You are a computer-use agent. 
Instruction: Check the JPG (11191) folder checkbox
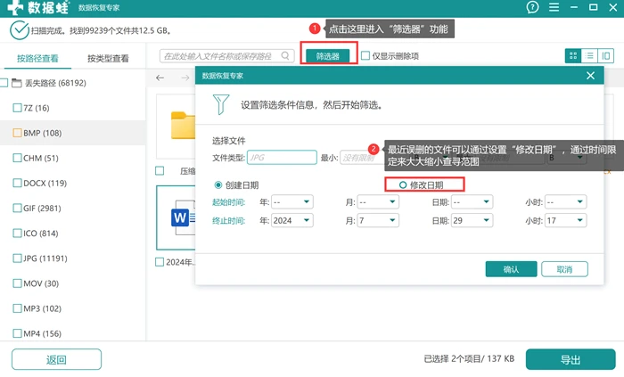[17, 258]
